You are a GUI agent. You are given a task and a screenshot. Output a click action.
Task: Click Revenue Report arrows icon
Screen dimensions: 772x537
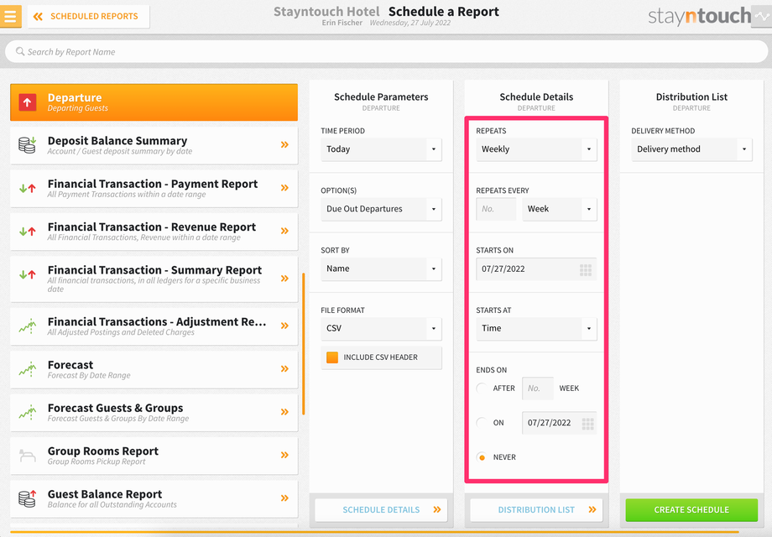point(28,231)
